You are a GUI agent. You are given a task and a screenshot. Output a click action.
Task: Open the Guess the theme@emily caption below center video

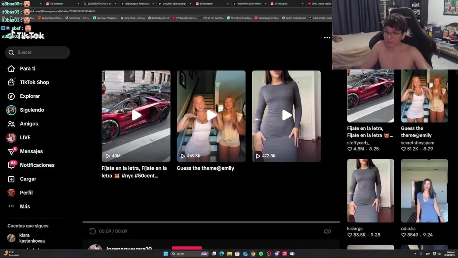[205, 168]
